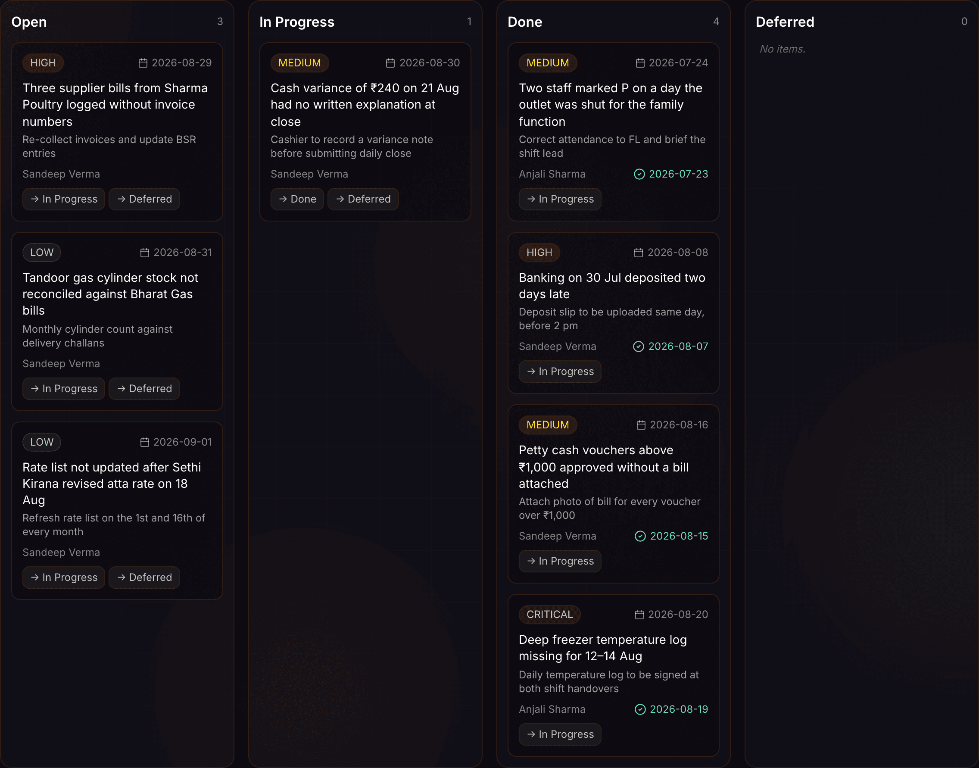
Task: Click calendar icon beside due date 2026-09-01
Action: [145, 443]
